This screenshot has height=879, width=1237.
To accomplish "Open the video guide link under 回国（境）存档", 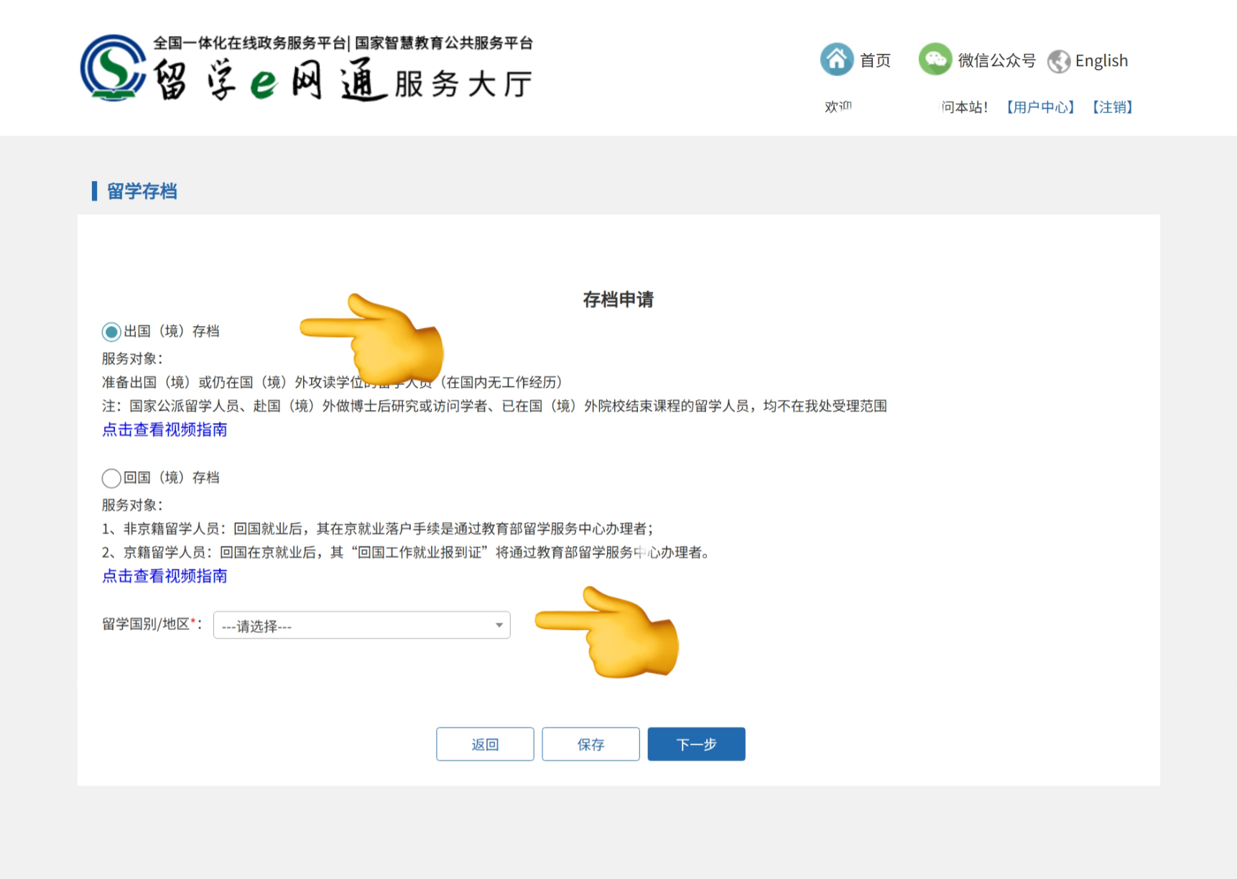I will point(165,577).
